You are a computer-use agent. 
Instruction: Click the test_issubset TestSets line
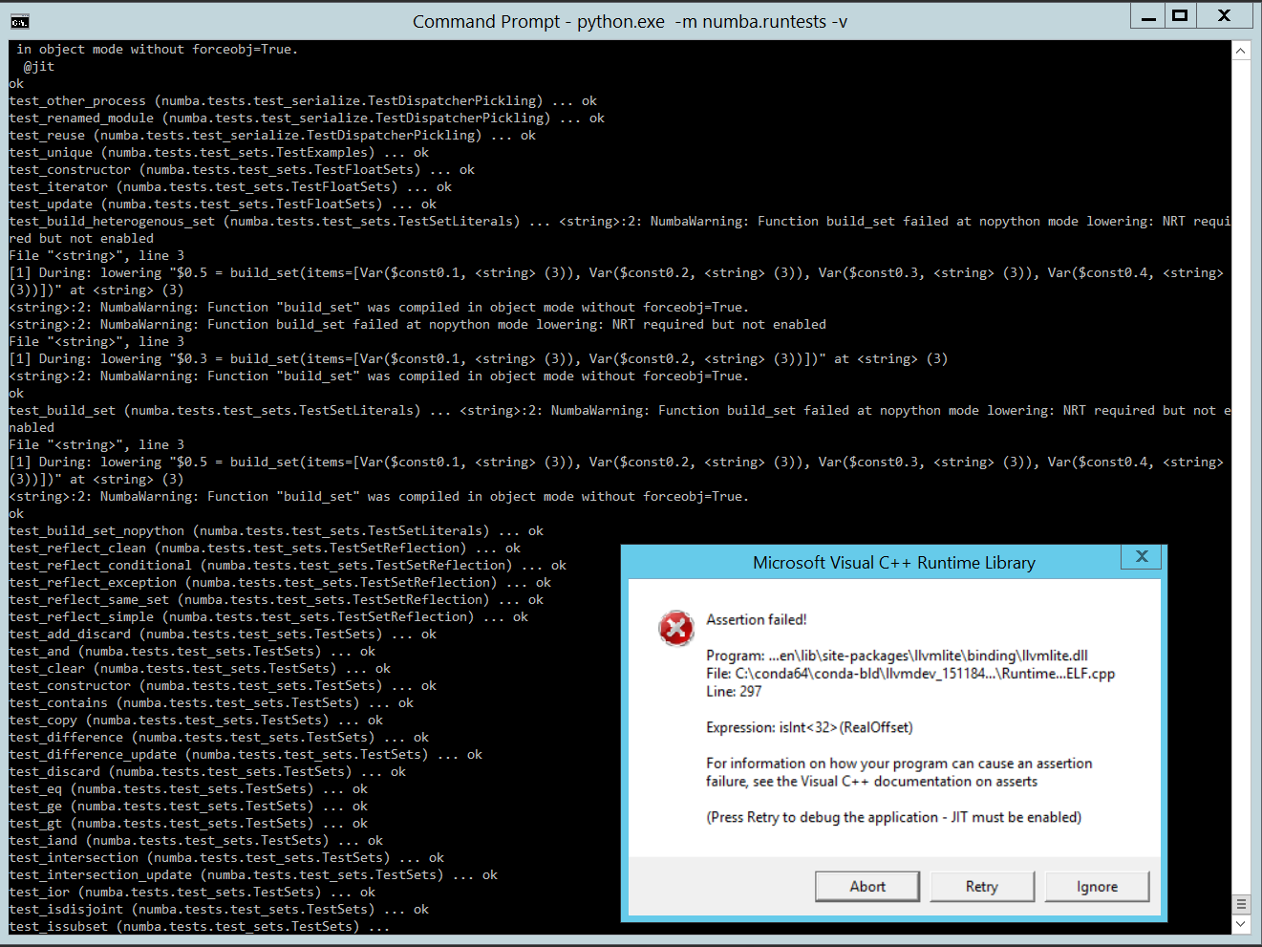pos(200,926)
